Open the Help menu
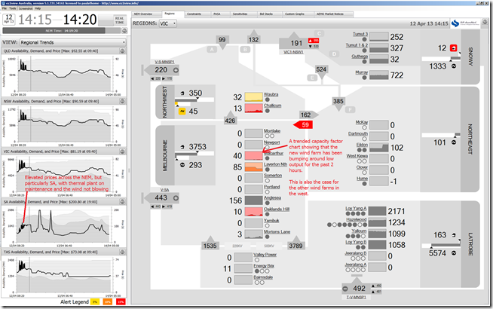This screenshot has width=493, height=309. click(38, 8)
